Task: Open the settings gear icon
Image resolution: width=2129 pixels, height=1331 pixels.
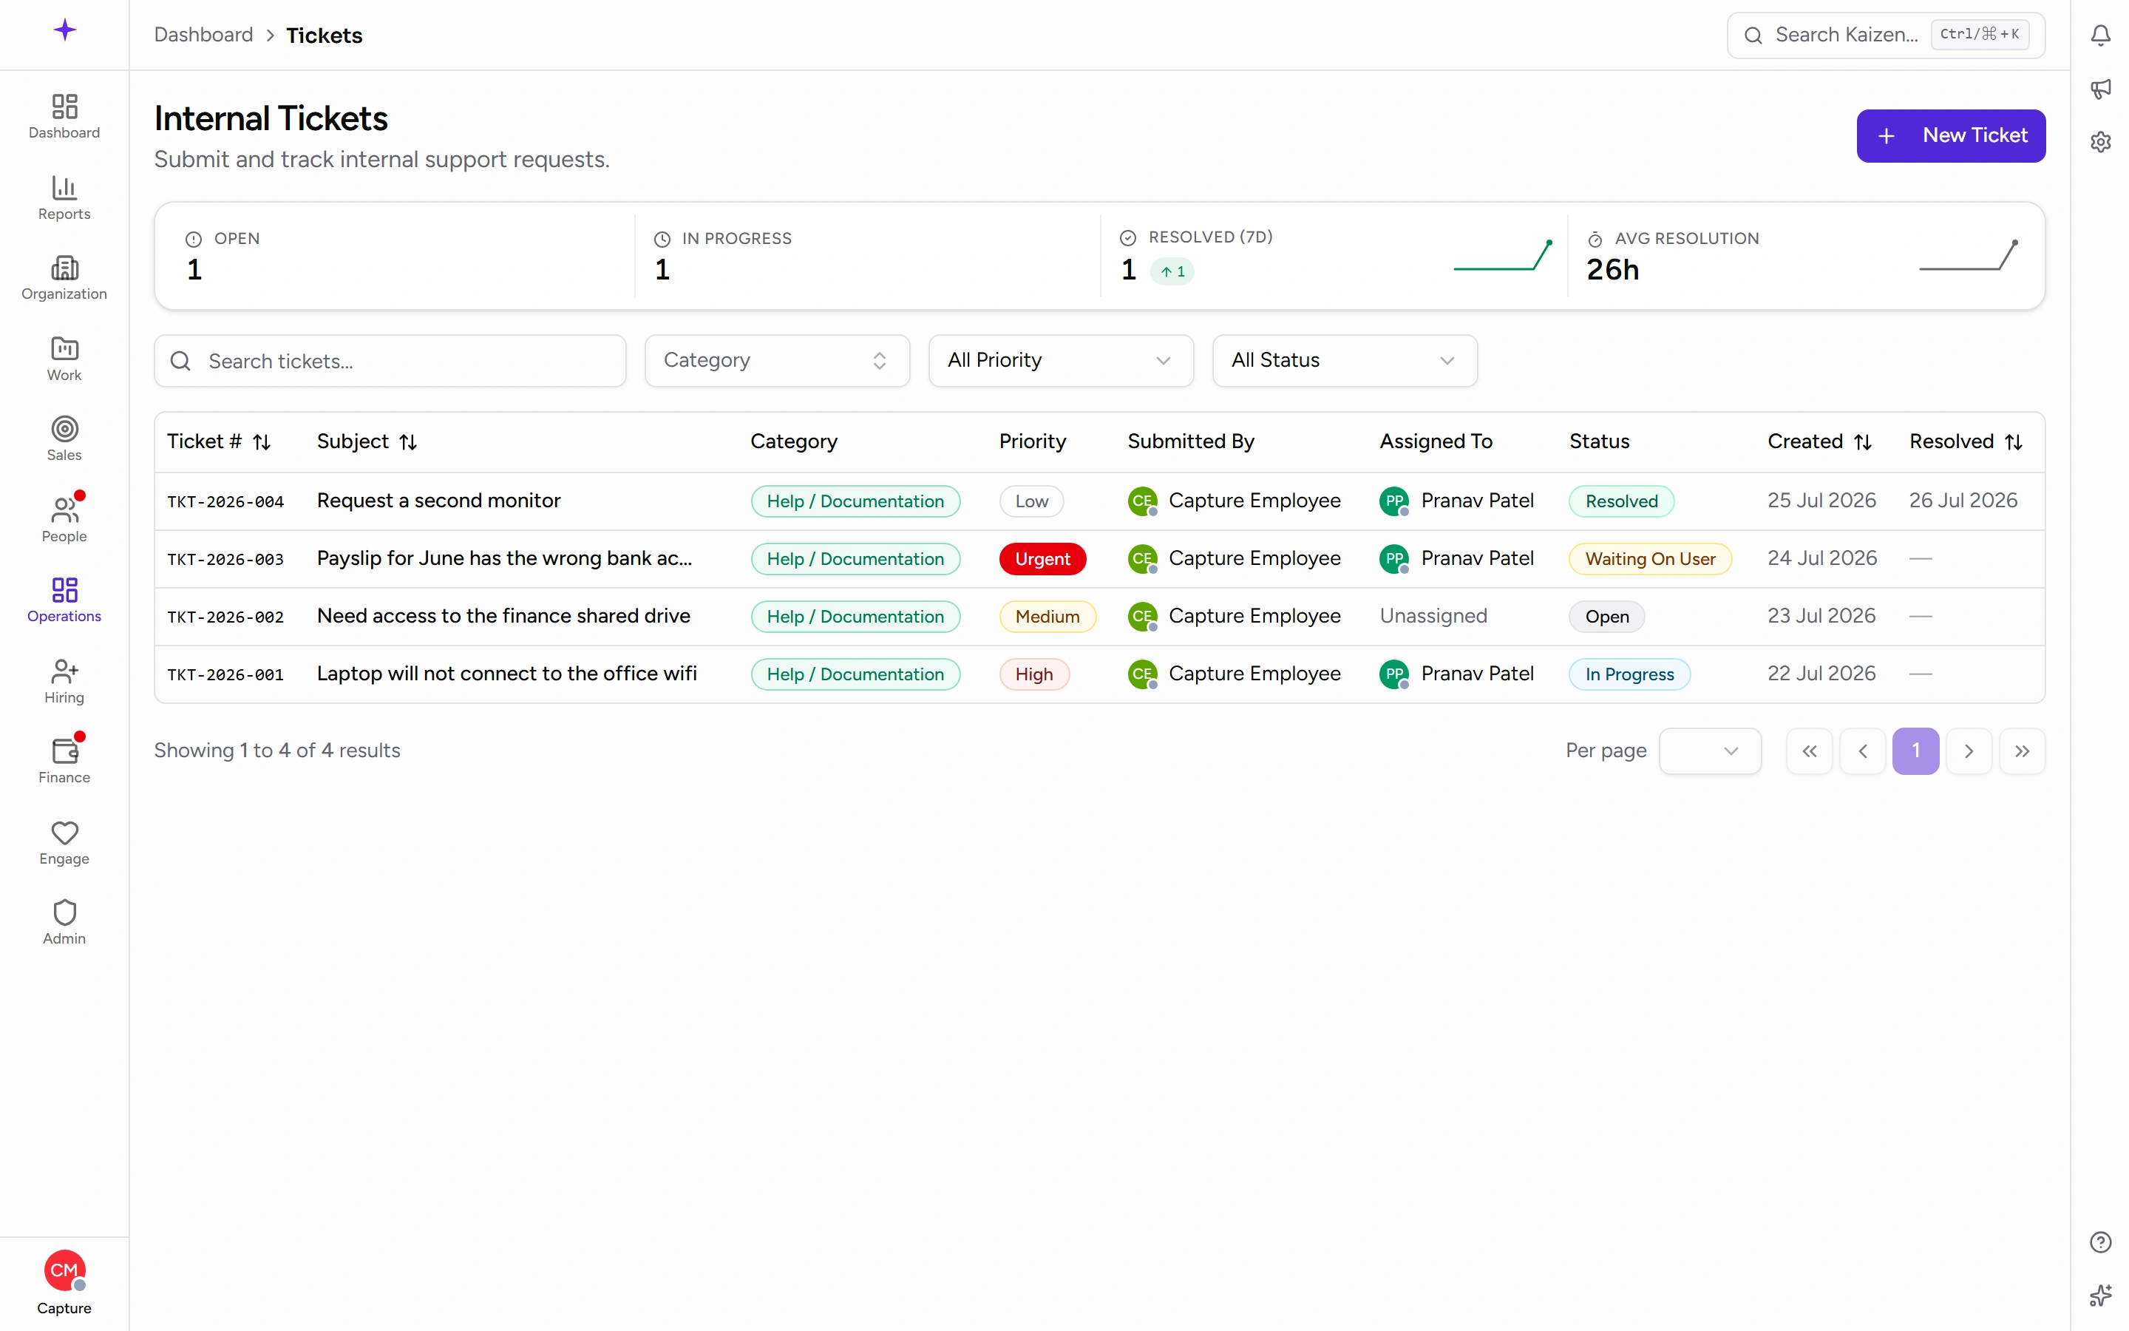Action: point(2100,142)
